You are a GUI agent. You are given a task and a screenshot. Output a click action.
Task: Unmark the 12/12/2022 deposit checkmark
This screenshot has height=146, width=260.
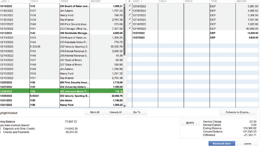coord(130,15)
